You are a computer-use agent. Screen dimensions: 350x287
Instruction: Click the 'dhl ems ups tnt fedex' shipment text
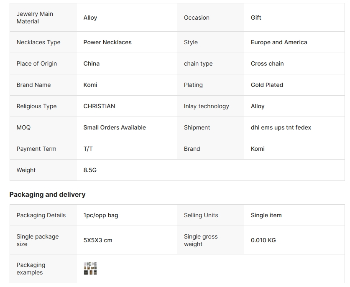pyautogui.click(x=281, y=127)
